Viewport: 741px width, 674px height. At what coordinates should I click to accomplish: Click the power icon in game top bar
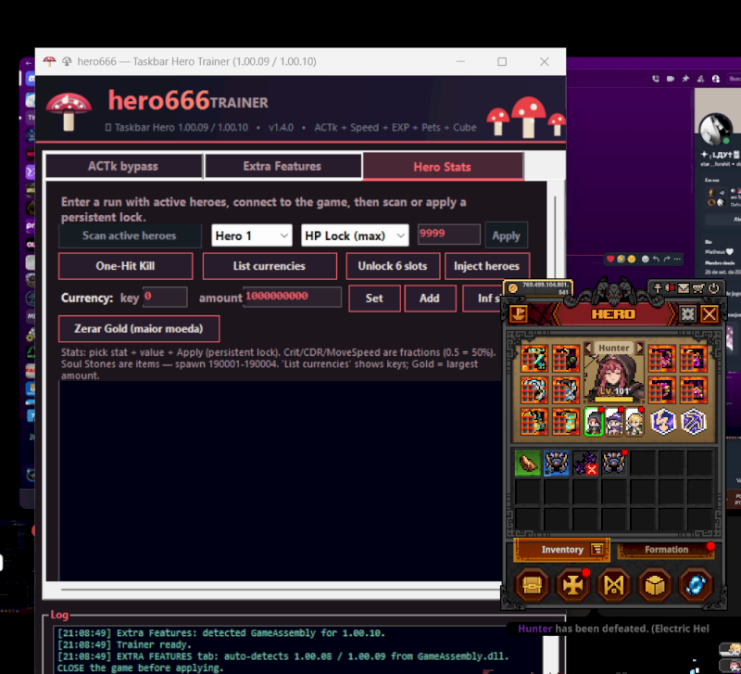[x=713, y=288]
